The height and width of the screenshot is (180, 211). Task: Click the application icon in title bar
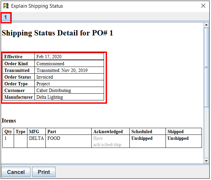(x=6, y=6)
